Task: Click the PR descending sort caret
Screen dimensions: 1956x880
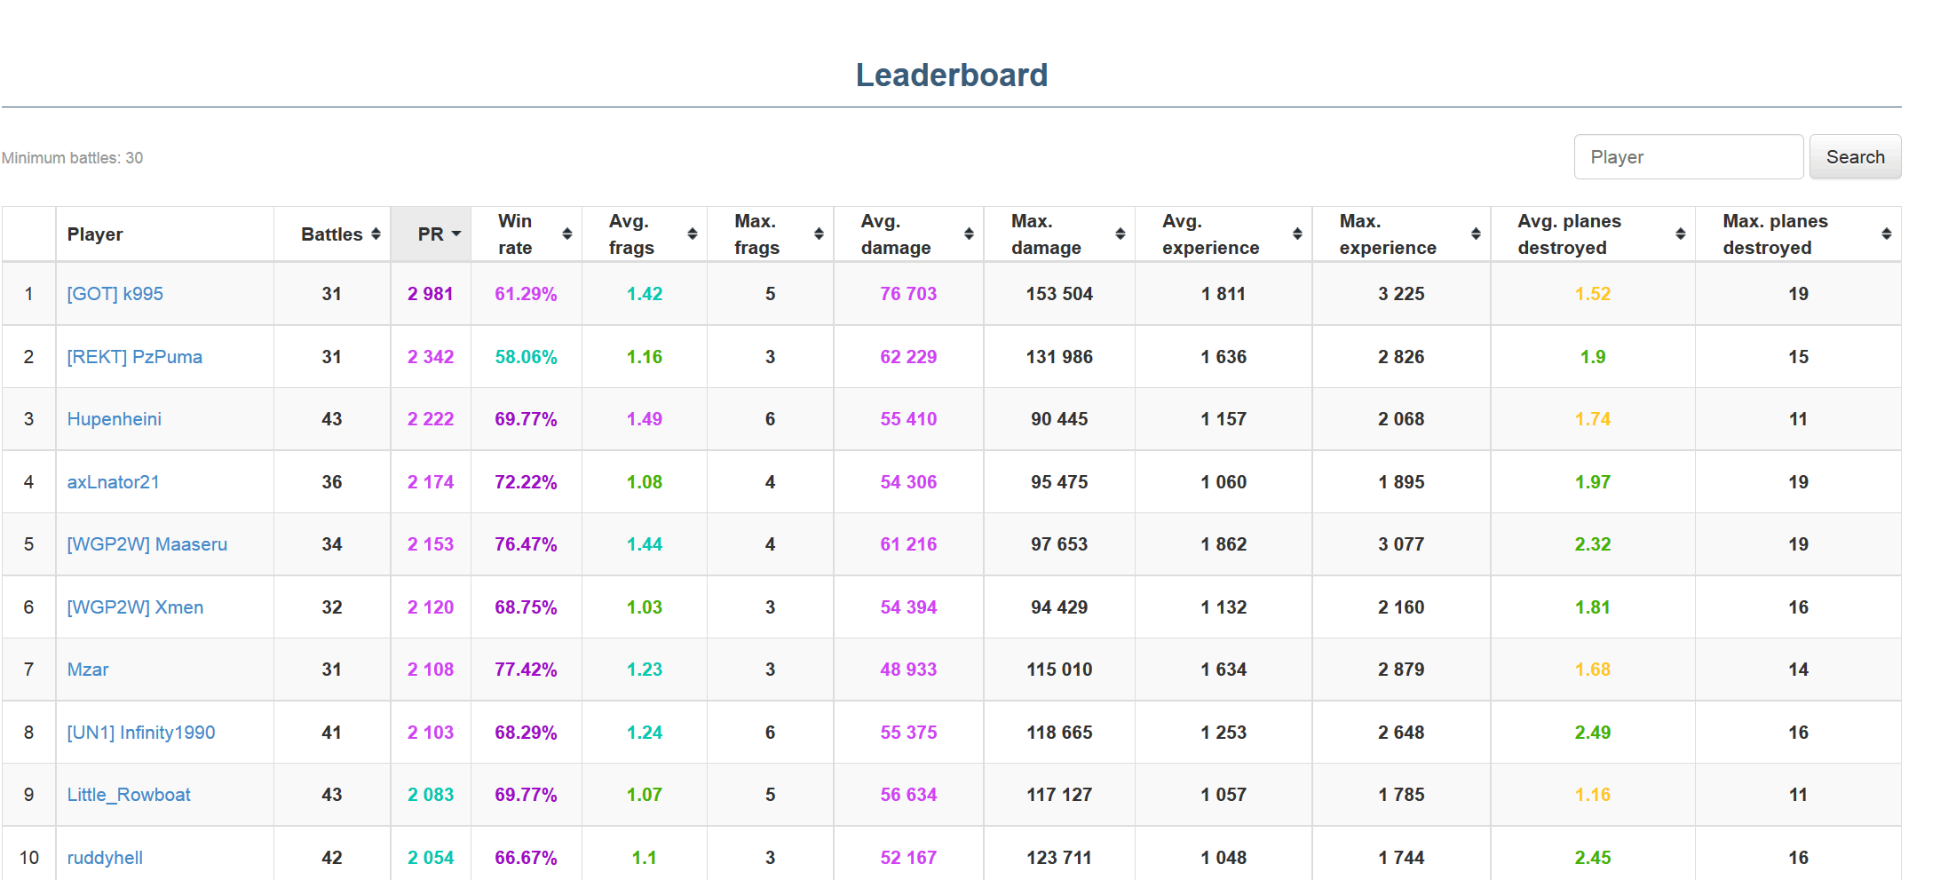Action: coord(456,234)
